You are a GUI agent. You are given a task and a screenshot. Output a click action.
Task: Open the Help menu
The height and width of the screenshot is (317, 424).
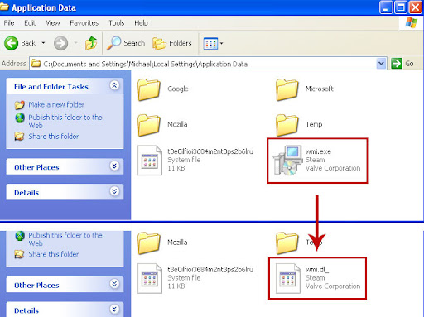pos(141,23)
